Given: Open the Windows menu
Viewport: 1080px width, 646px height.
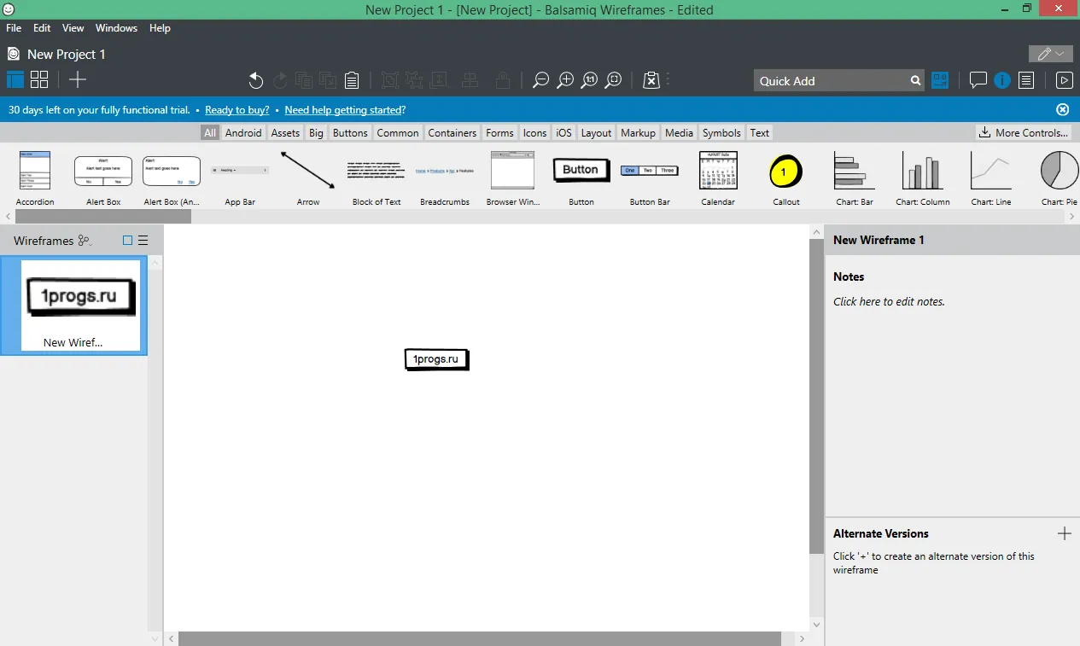Looking at the screenshot, I should coord(116,28).
